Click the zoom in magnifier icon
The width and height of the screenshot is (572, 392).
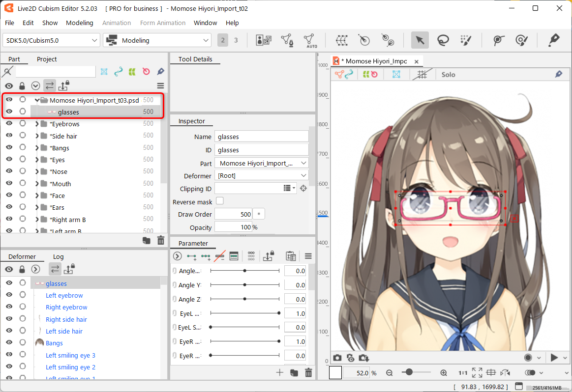click(444, 373)
